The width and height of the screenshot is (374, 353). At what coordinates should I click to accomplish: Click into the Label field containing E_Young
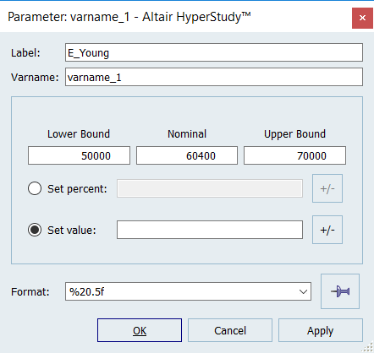tap(214, 52)
